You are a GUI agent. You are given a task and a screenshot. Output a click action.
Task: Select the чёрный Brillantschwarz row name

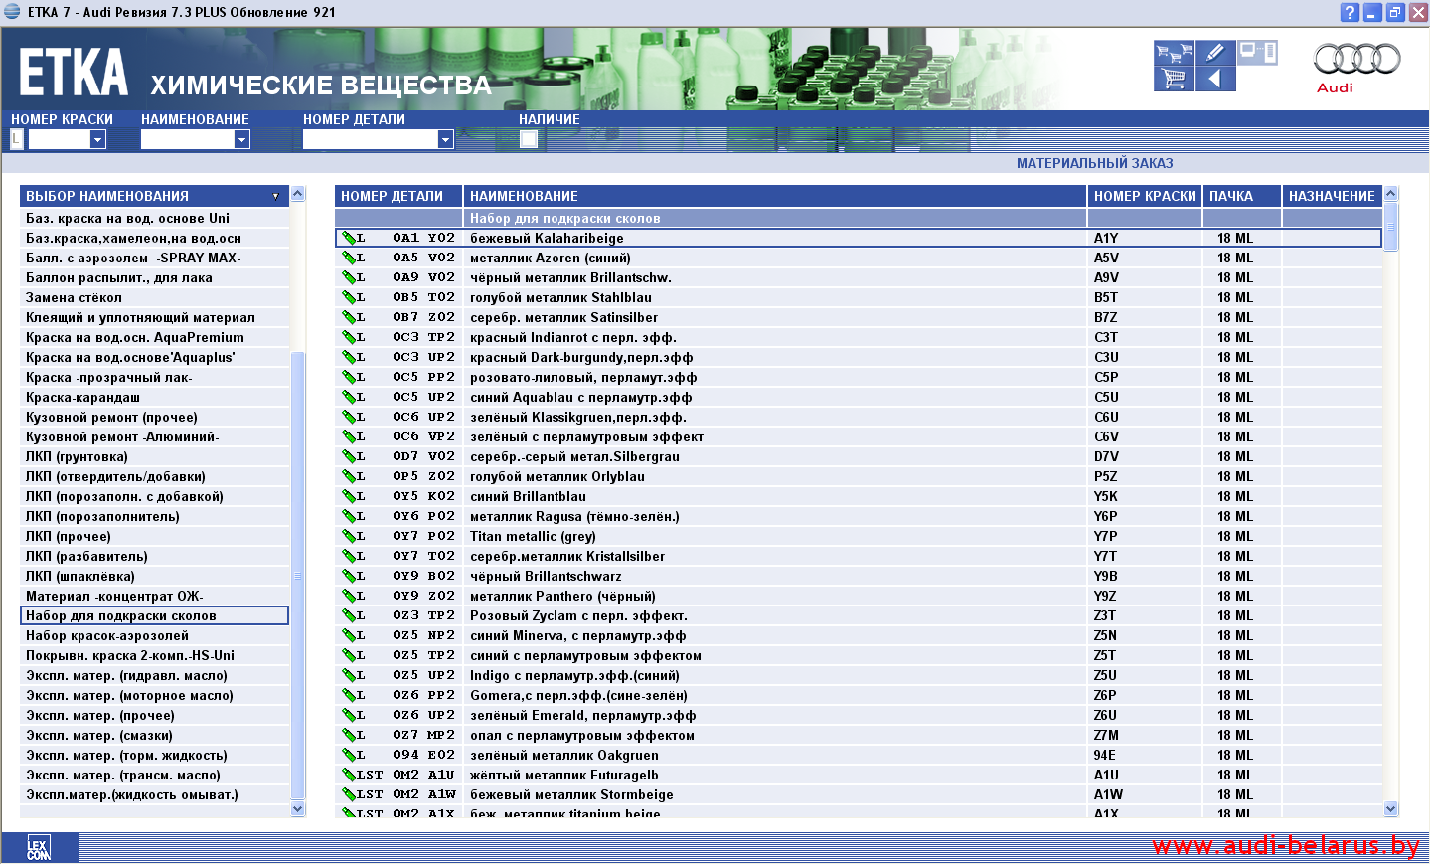[546, 576]
